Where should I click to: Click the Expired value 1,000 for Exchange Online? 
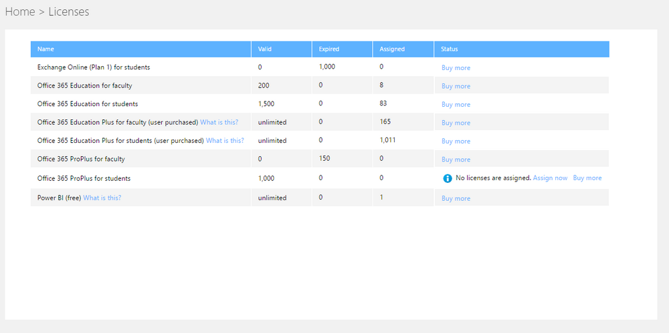click(328, 67)
